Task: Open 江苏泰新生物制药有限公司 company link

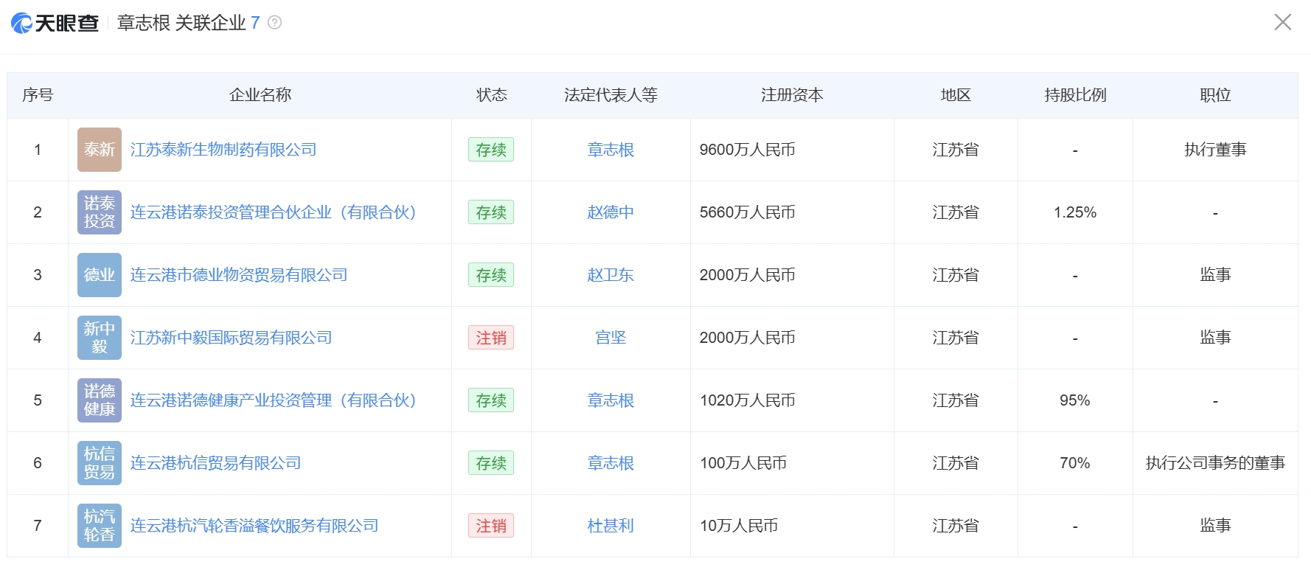Action: click(223, 150)
